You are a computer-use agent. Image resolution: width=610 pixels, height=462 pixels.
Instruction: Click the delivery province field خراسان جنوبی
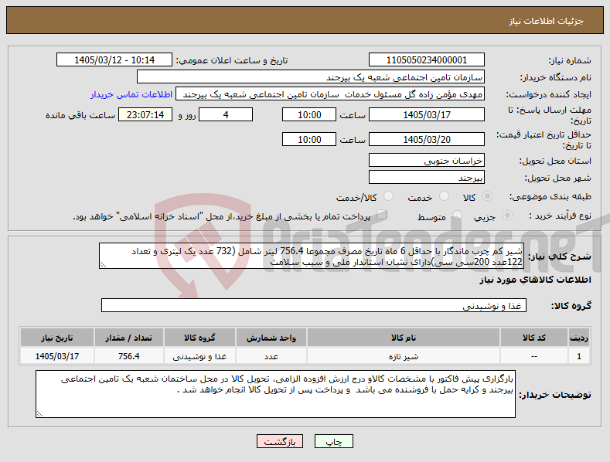click(x=426, y=160)
